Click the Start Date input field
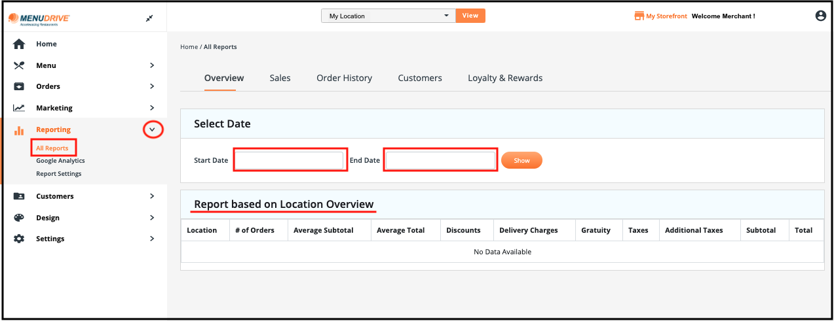This screenshot has width=834, height=321. [289, 160]
